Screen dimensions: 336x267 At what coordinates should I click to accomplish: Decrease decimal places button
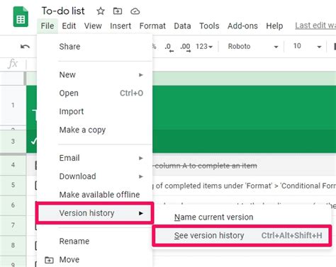[169, 47]
